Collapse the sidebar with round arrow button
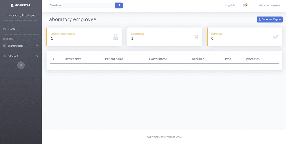The image size is (286, 144). [21, 65]
